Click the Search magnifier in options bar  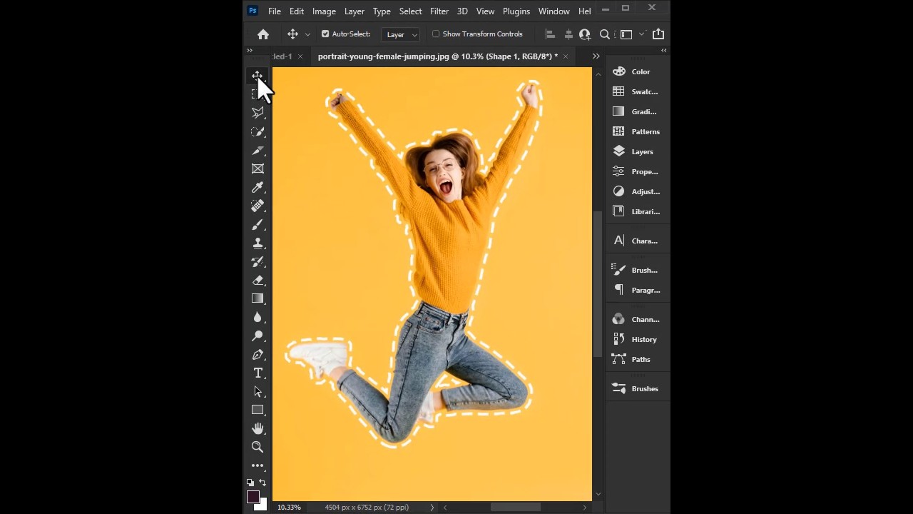tap(605, 34)
